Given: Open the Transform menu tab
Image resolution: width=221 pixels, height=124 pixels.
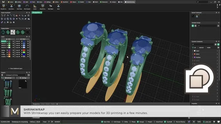Looking at the screenshot, I should point(64,2).
